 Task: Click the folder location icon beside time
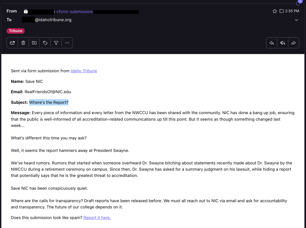click(282, 11)
